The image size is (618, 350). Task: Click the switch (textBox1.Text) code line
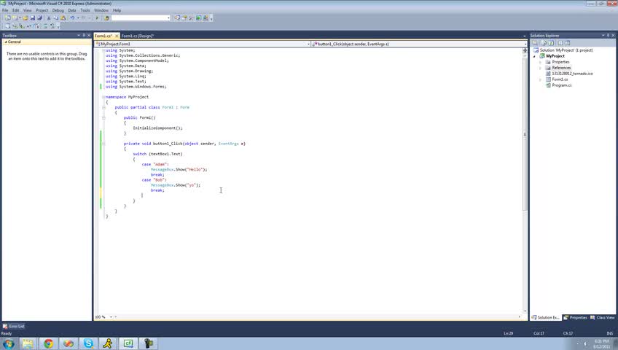tap(157, 154)
